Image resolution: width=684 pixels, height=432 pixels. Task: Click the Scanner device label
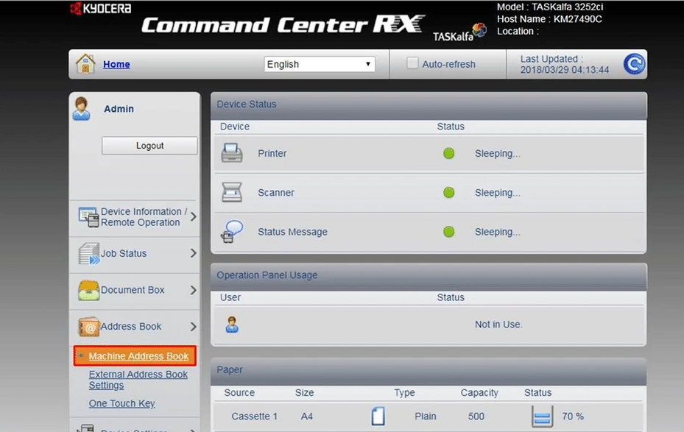pos(275,193)
